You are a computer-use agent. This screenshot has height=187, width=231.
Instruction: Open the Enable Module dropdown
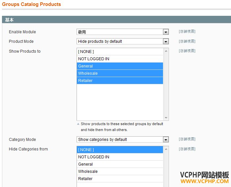pyautogui.click(x=122, y=32)
